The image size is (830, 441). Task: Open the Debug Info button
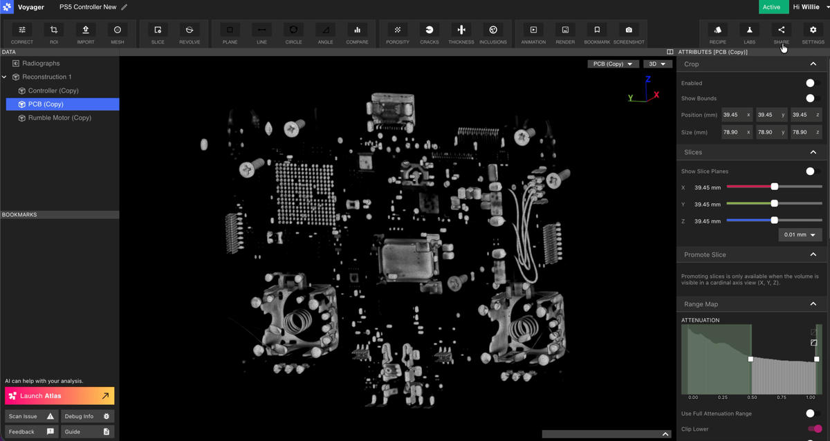[87, 416]
